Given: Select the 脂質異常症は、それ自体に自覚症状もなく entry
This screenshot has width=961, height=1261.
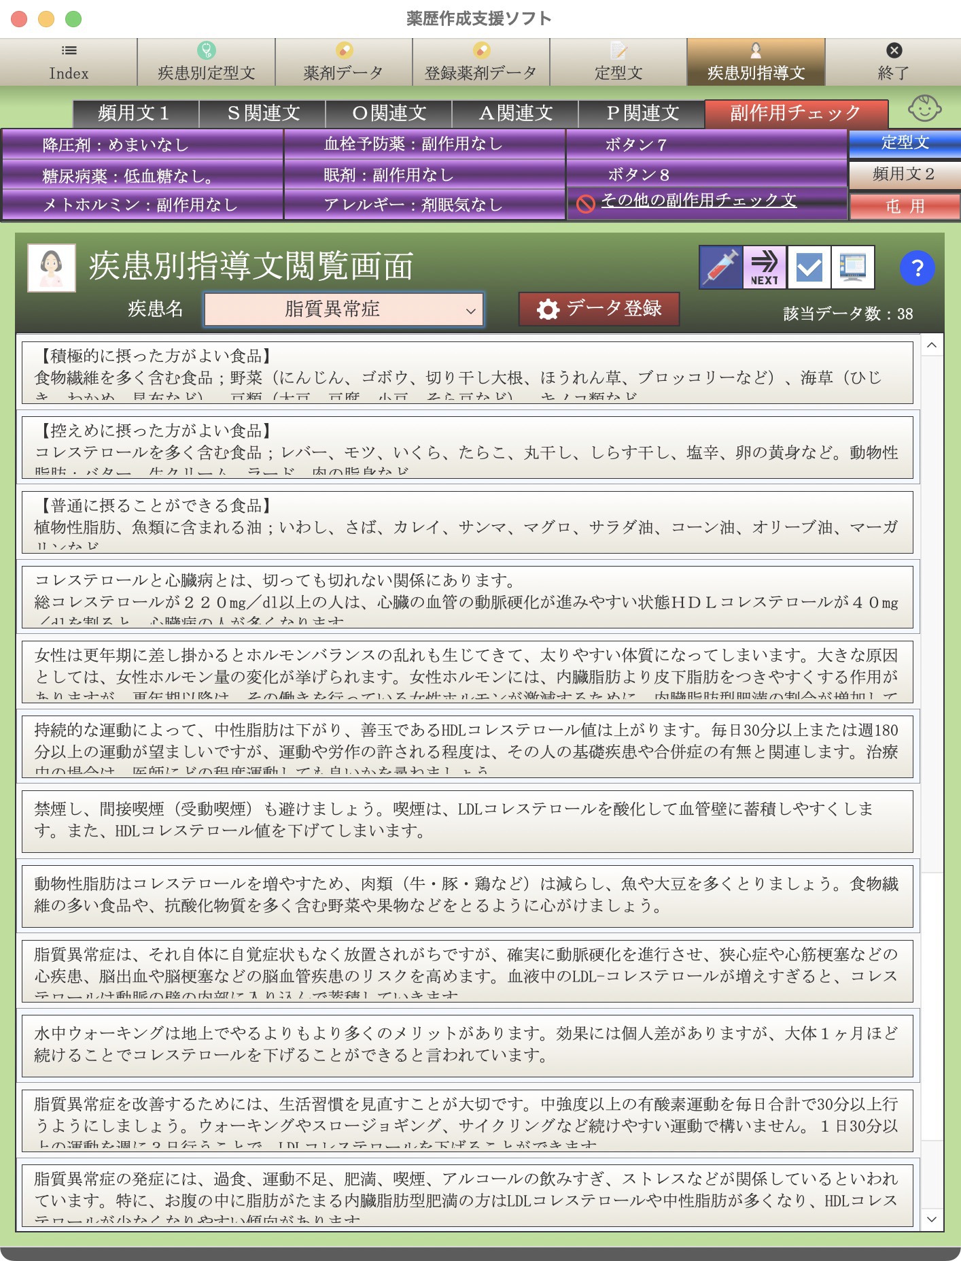Looking at the screenshot, I should 468,971.
